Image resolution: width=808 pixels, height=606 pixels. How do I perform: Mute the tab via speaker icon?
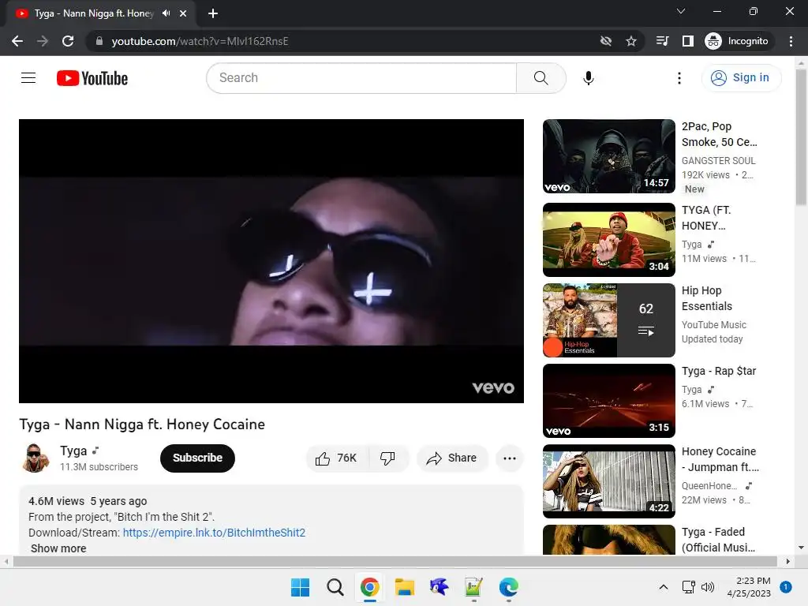click(166, 13)
